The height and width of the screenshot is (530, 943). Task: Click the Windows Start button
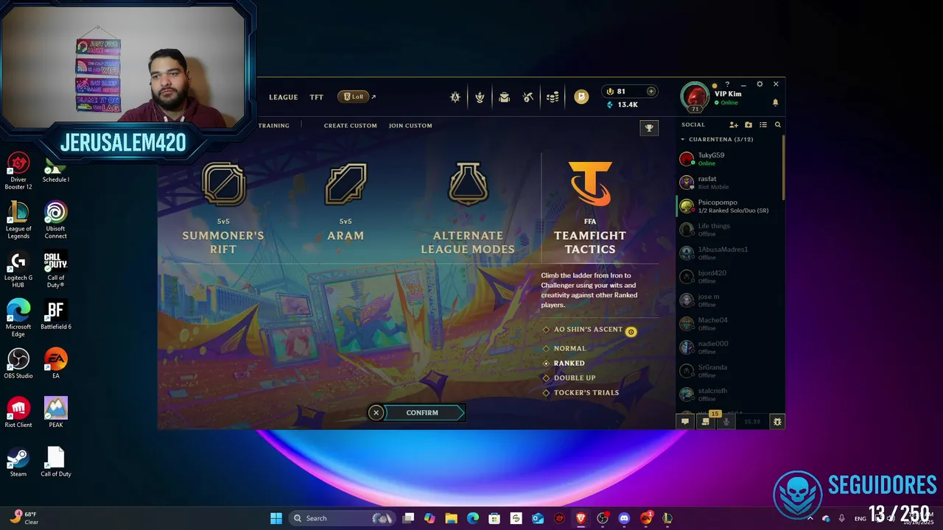pos(276,518)
